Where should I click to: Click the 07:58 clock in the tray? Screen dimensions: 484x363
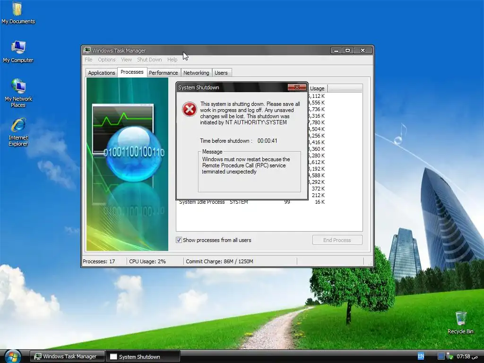[467, 356]
